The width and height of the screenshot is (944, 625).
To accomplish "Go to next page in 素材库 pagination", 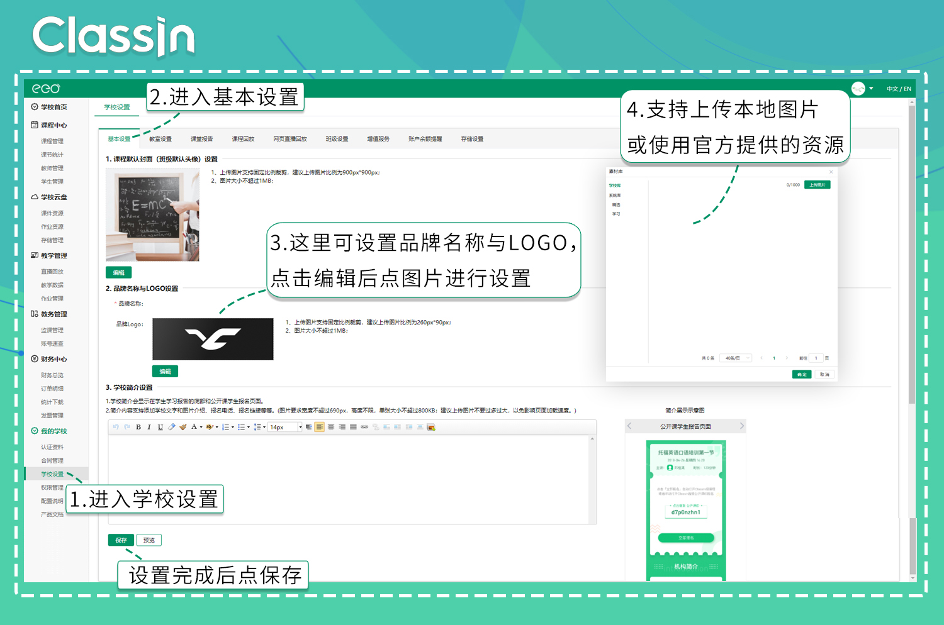I will 787,358.
